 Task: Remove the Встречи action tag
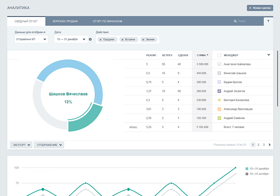point(123,39)
